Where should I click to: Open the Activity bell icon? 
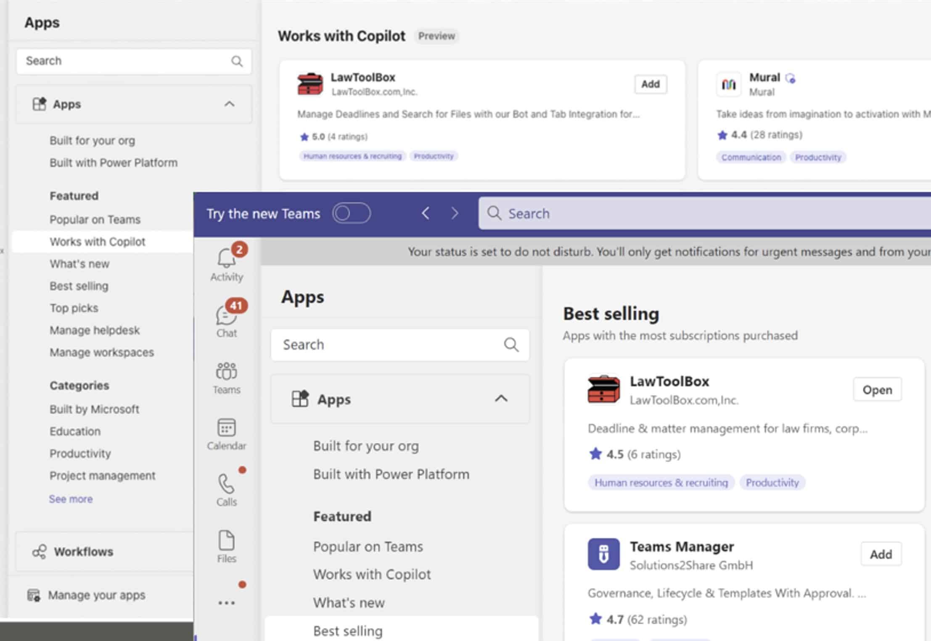coord(226,258)
